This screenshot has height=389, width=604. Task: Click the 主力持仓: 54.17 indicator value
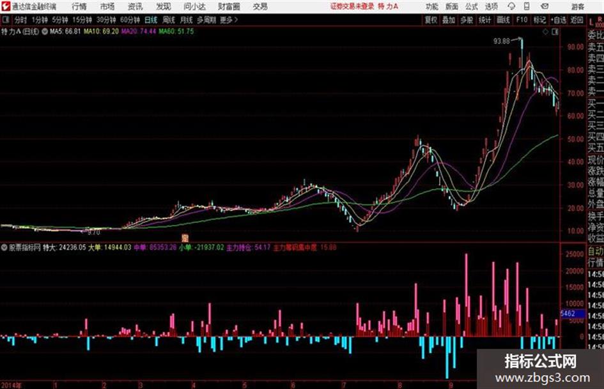tap(249, 248)
